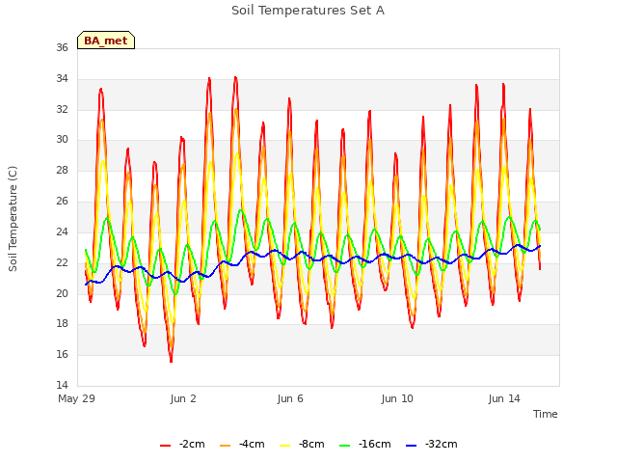Click the 24 y-axis tick label
The width and height of the screenshot is (617, 463).
pyautogui.click(x=62, y=231)
